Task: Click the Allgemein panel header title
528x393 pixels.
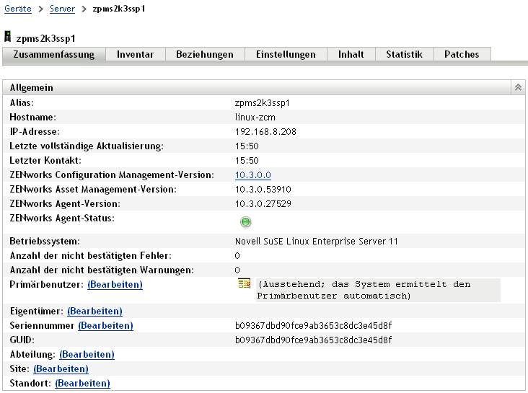Action: coord(31,87)
